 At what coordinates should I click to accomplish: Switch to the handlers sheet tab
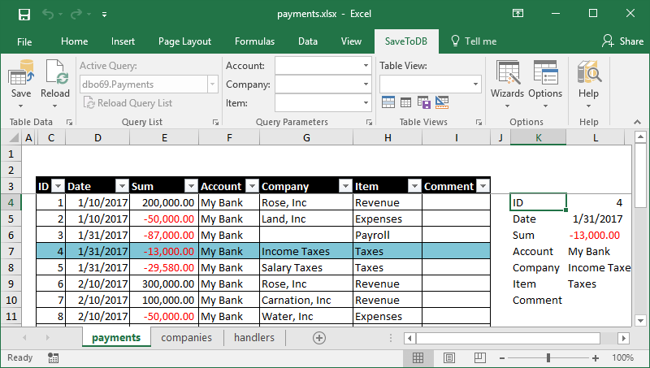[x=254, y=338]
